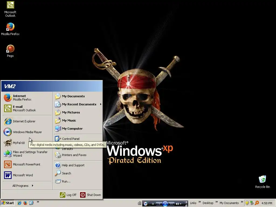This screenshot has width=276, height=207.
Task: Open Internet Explorer in Start menu
Action: (x=27, y=121)
